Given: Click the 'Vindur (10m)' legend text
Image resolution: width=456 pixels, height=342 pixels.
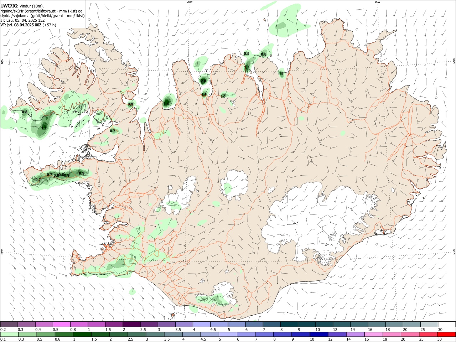Looking at the screenshot, I should click(x=31, y=6).
